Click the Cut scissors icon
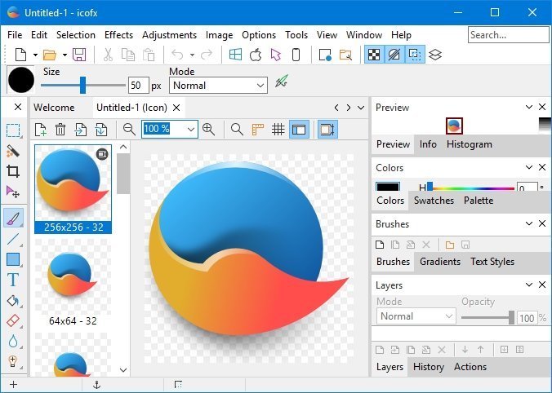The width and height of the screenshot is (552, 393). click(108, 55)
